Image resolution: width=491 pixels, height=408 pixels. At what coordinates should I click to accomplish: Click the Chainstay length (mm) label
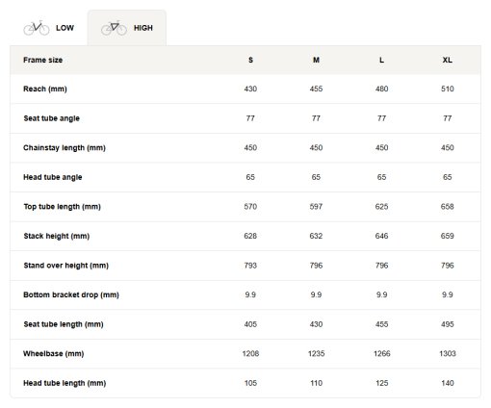[x=65, y=148]
